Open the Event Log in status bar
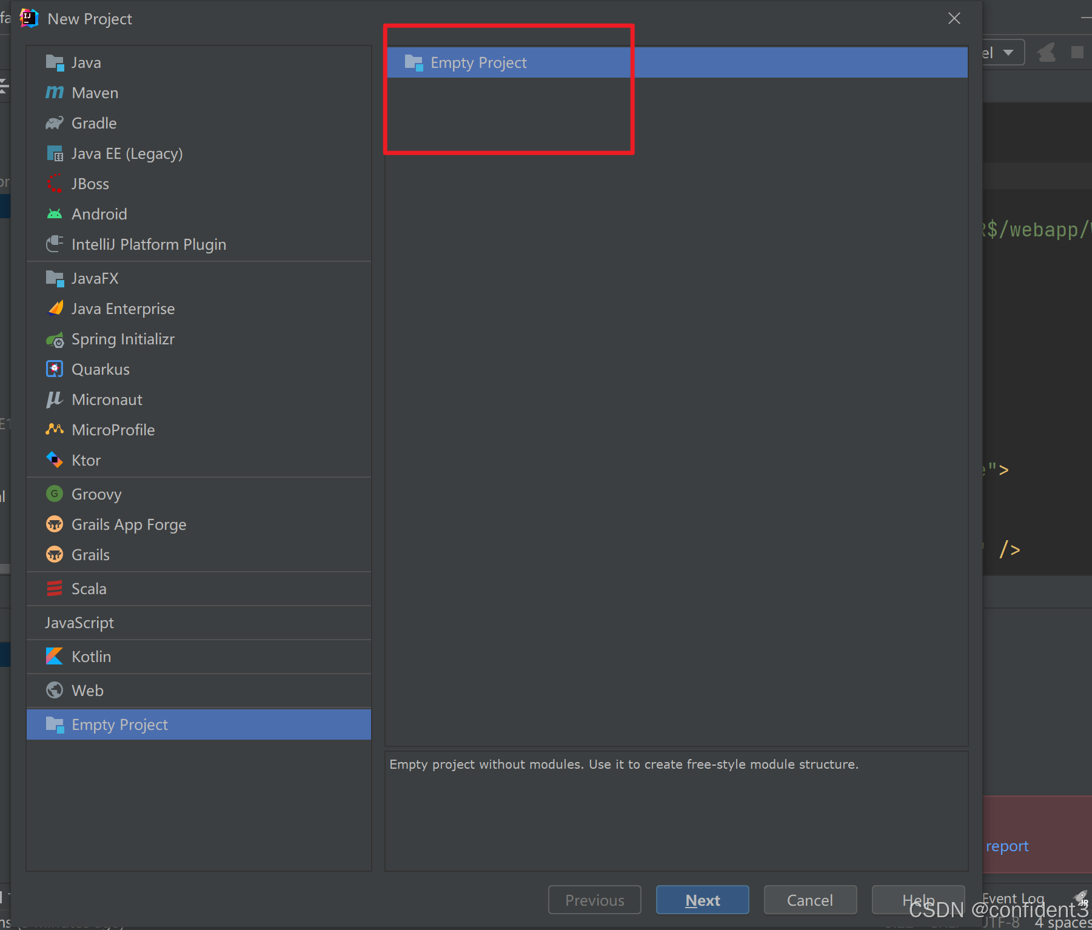Viewport: 1092px width, 930px height. 1013,898
